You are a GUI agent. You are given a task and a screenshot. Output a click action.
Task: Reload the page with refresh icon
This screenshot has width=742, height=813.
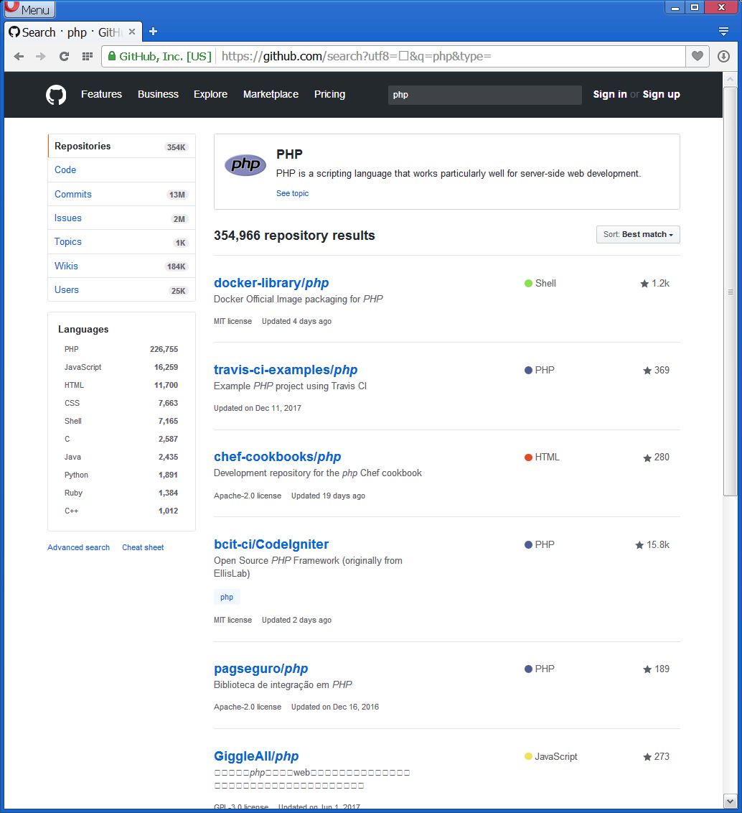pos(64,56)
